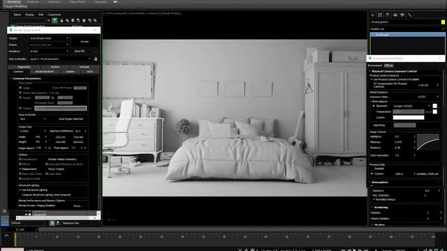This screenshot has height=251, width=447.
Task: Open the Area to Render View dropdown
Action: point(33,119)
